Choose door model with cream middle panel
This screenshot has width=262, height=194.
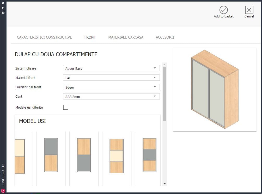click(x=117, y=156)
